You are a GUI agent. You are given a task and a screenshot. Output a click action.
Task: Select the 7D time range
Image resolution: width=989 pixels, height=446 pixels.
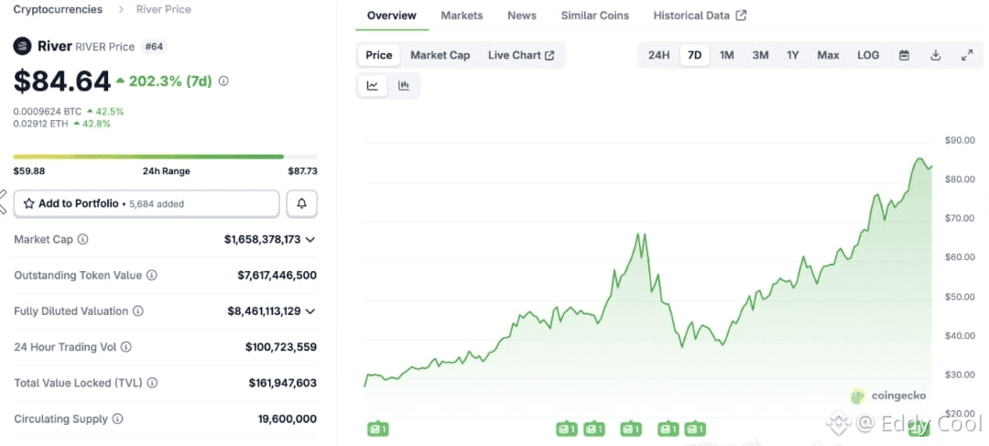(x=694, y=56)
